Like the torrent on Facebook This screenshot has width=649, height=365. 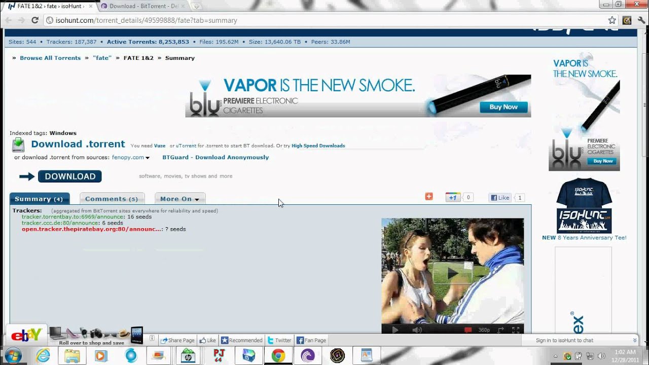pos(500,198)
